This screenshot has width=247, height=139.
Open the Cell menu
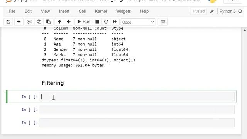(x=82, y=11)
